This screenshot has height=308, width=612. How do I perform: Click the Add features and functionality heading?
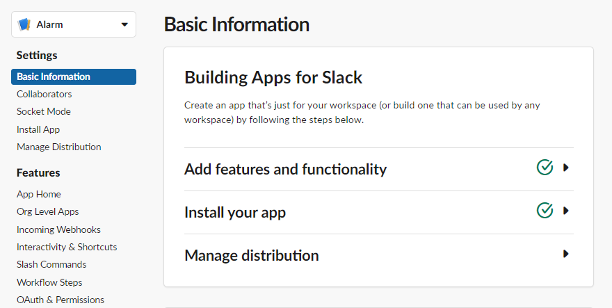(x=285, y=169)
